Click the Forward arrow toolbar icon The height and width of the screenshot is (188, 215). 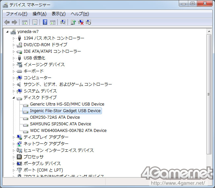coord(14,22)
